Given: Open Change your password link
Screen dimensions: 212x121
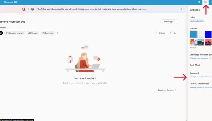Looking at the screenshot, I should [x=200, y=77].
